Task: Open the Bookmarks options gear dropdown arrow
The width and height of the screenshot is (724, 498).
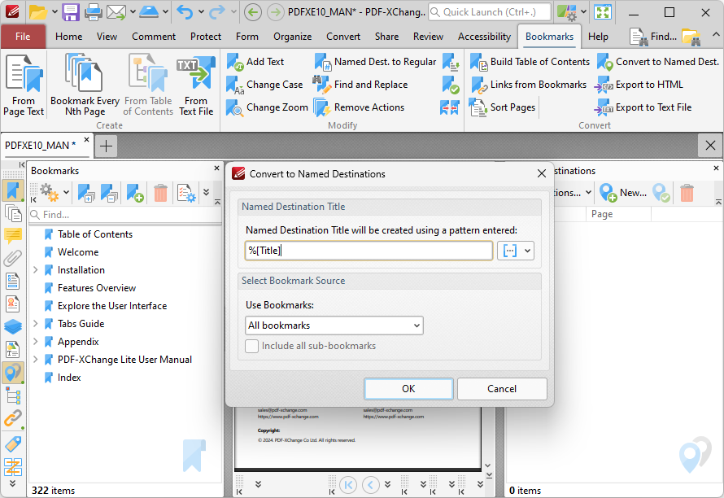Action: point(67,193)
